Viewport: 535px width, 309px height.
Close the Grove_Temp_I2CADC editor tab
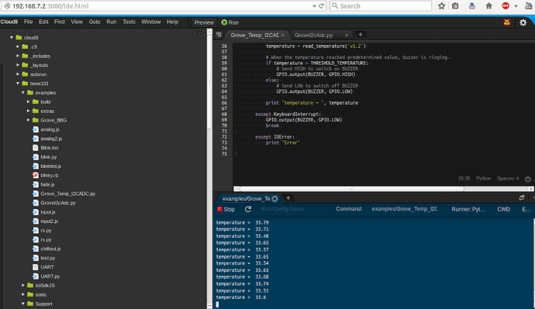282,35
